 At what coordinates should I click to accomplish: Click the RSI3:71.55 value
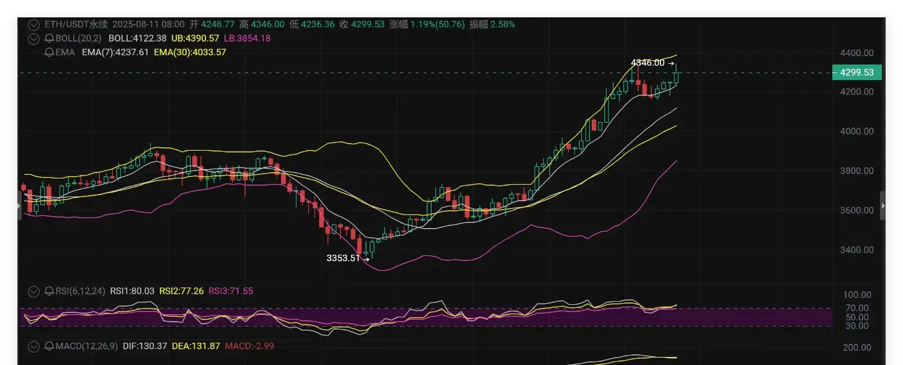231,291
